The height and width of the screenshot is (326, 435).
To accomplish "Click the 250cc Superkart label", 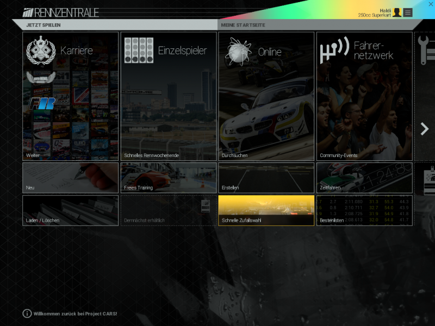I will coord(374,15).
